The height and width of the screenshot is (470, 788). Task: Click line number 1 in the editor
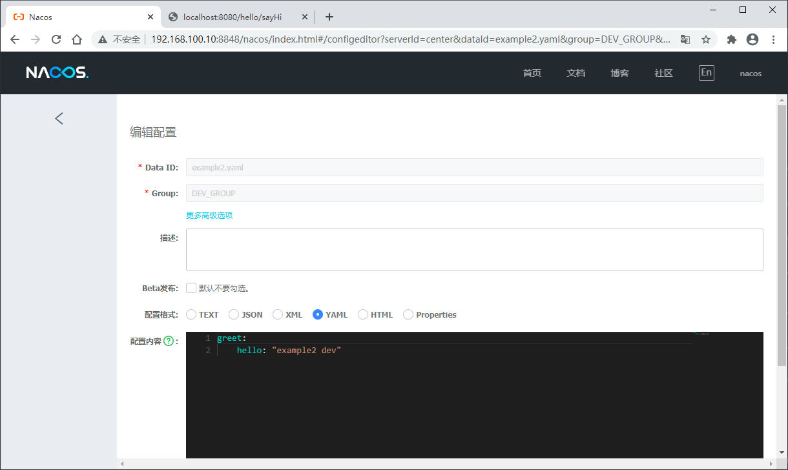tap(208, 338)
